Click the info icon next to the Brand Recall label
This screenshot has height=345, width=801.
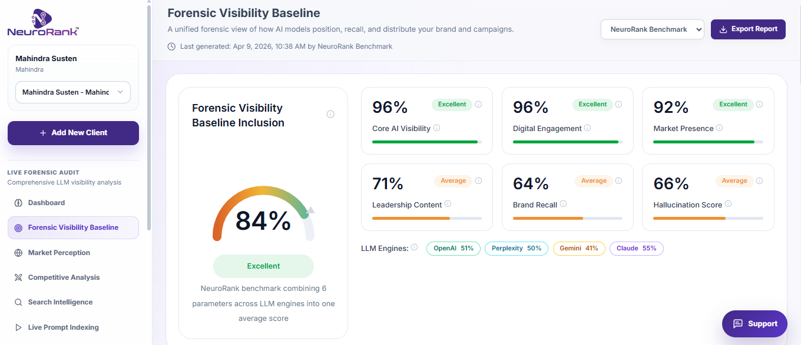pos(563,204)
